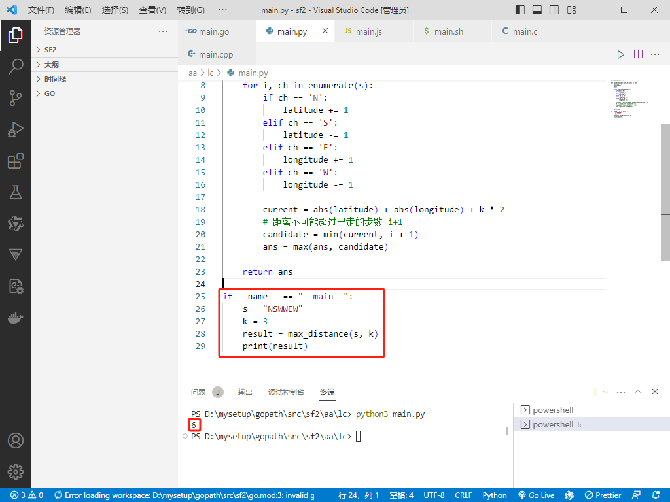
Task: Run the Python file
Action: coord(620,54)
